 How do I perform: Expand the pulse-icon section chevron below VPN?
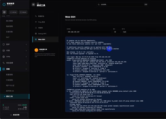click(x=26, y=63)
